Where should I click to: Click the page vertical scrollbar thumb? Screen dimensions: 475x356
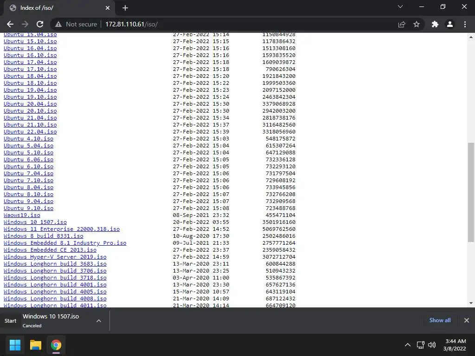click(x=471, y=192)
